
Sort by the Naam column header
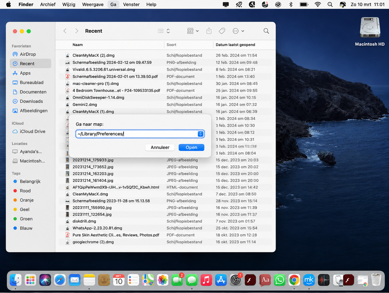pos(78,45)
